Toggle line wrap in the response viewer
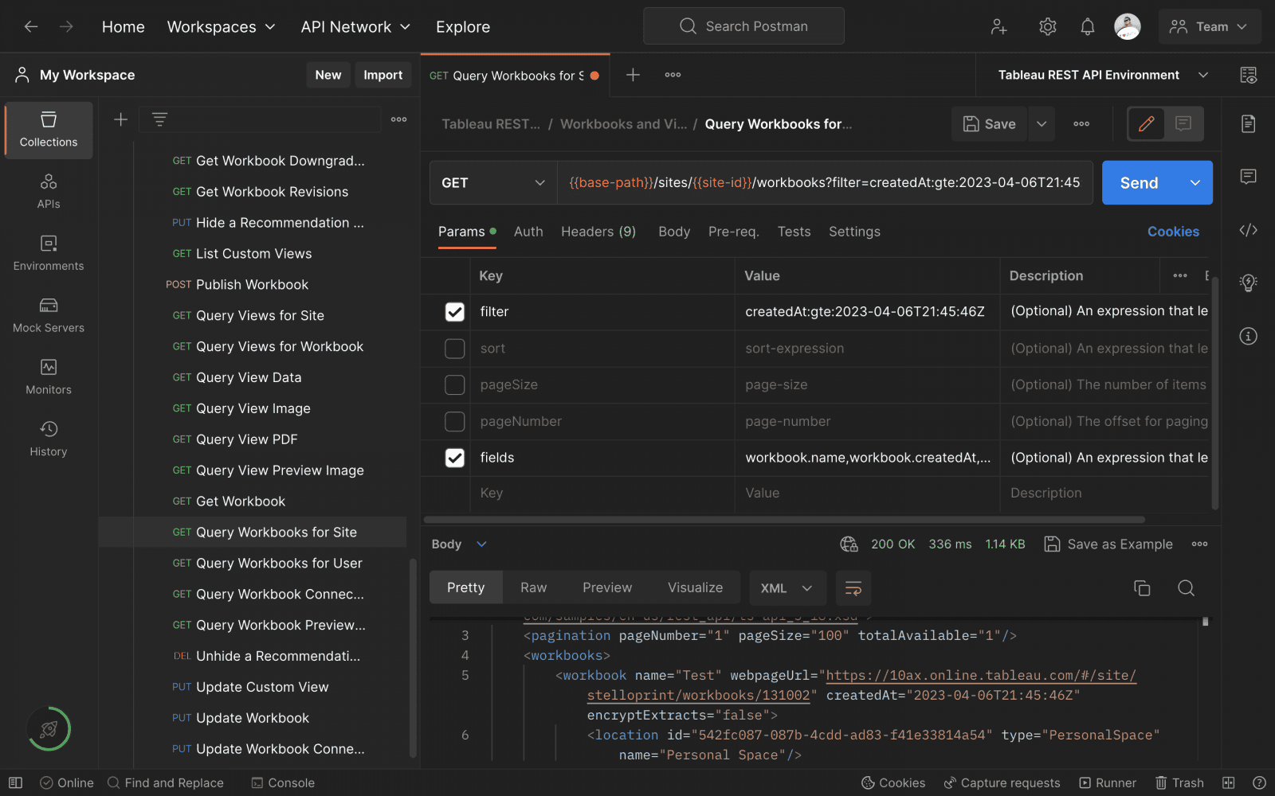The width and height of the screenshot is (1275, 796). [x=853, y=588]
